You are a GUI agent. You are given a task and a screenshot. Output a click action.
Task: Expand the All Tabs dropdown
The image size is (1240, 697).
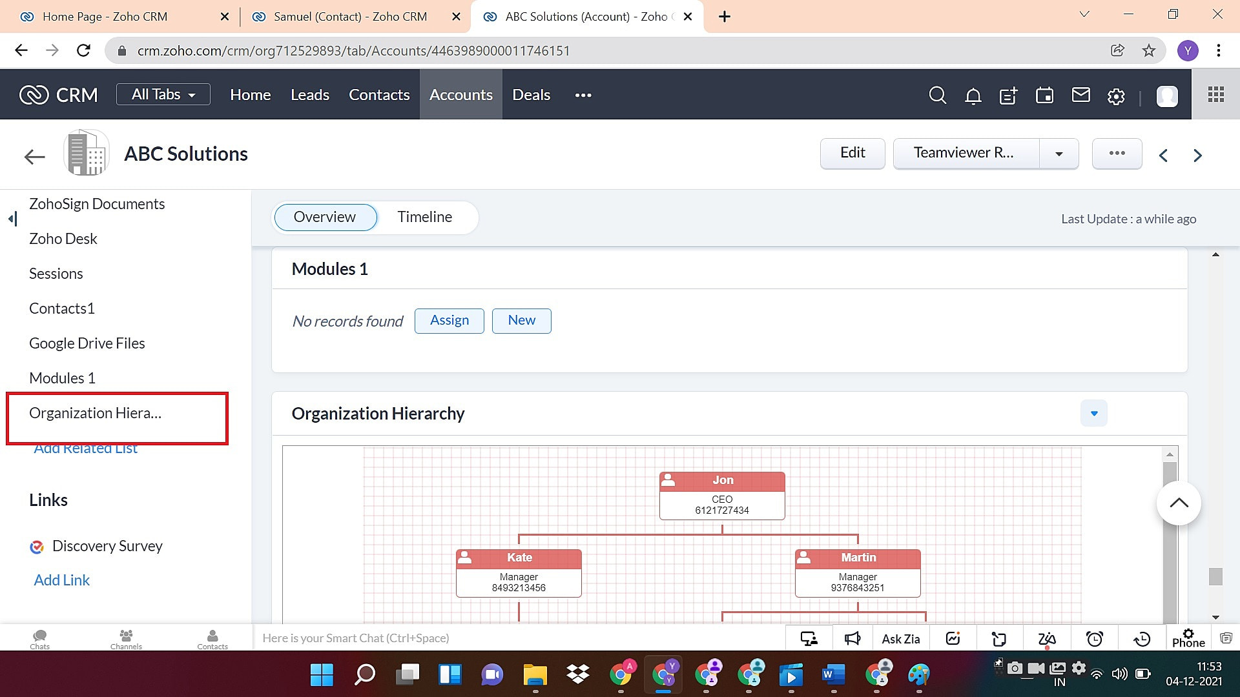tap(163, 94)
